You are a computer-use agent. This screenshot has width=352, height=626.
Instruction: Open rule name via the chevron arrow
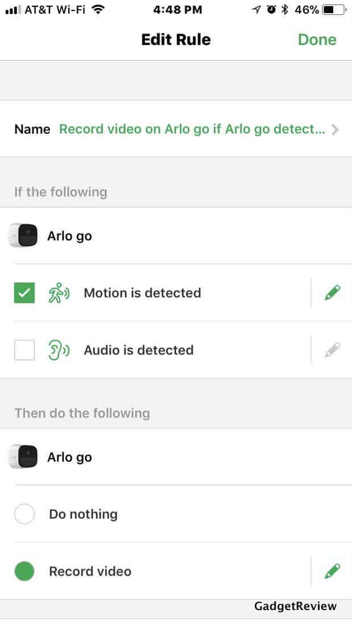point(336,129)
